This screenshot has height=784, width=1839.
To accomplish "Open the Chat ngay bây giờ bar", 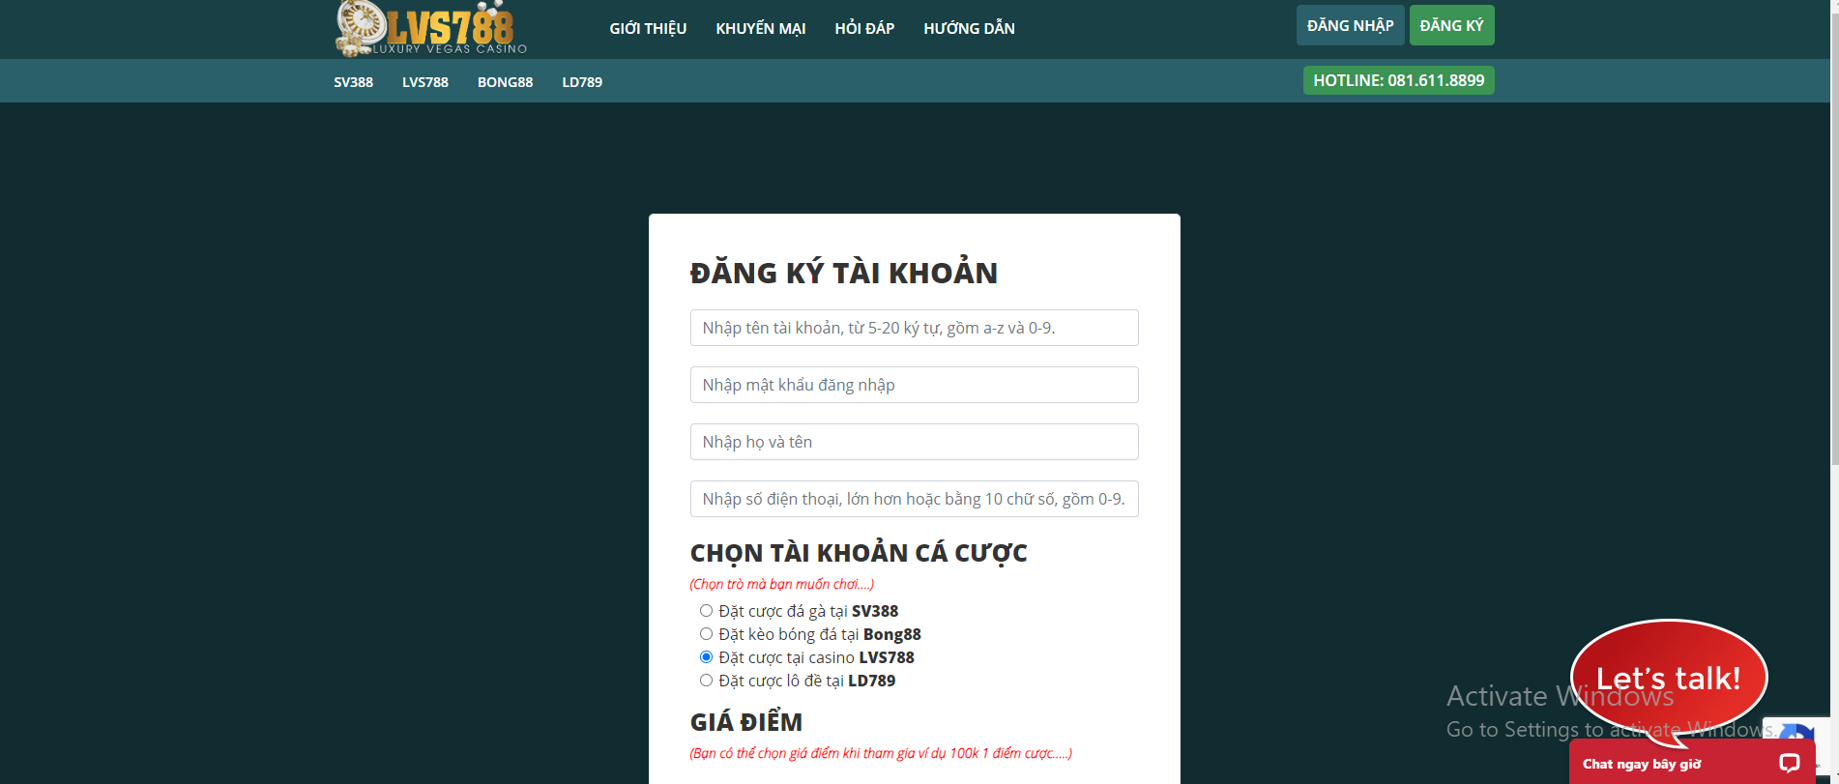I will tap(1692, 764).
